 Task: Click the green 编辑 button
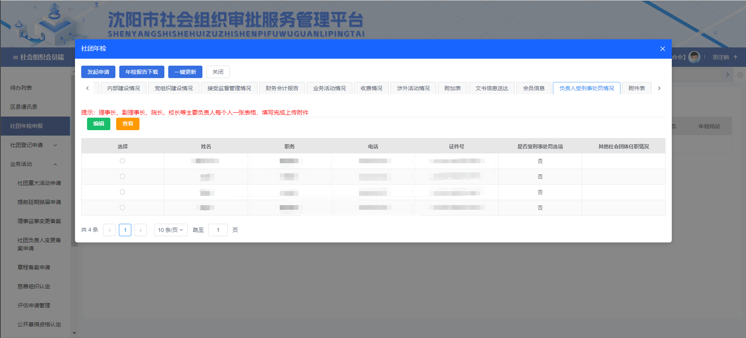99,124
